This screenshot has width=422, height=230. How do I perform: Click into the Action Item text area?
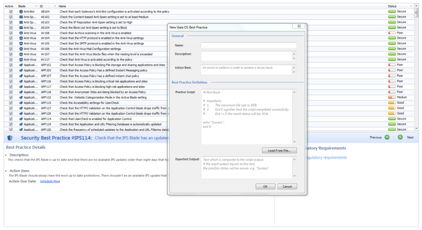247,70
